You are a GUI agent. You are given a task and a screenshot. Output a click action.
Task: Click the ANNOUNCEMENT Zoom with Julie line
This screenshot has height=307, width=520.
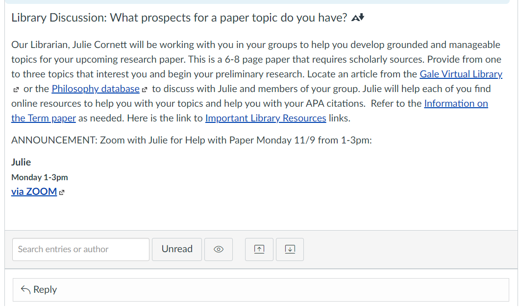(191, 141)
